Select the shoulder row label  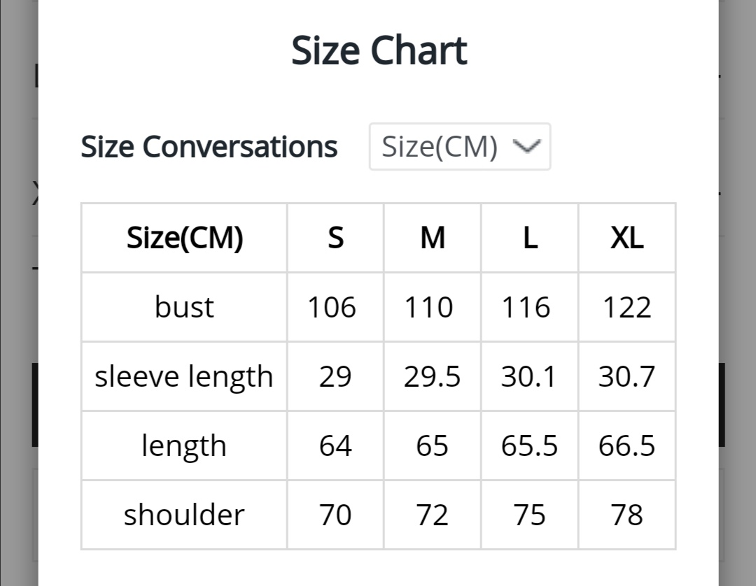(x=184, y=515)
